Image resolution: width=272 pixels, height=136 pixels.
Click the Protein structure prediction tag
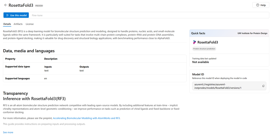(204, 49)
